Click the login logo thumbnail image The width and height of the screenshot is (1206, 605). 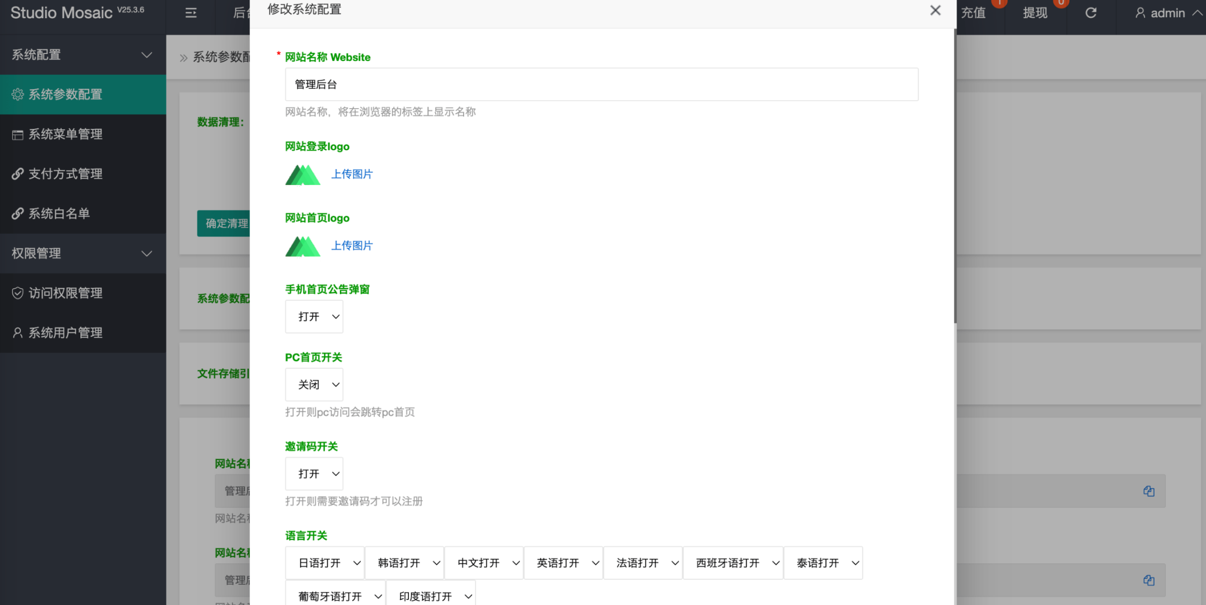click(302, 174)
